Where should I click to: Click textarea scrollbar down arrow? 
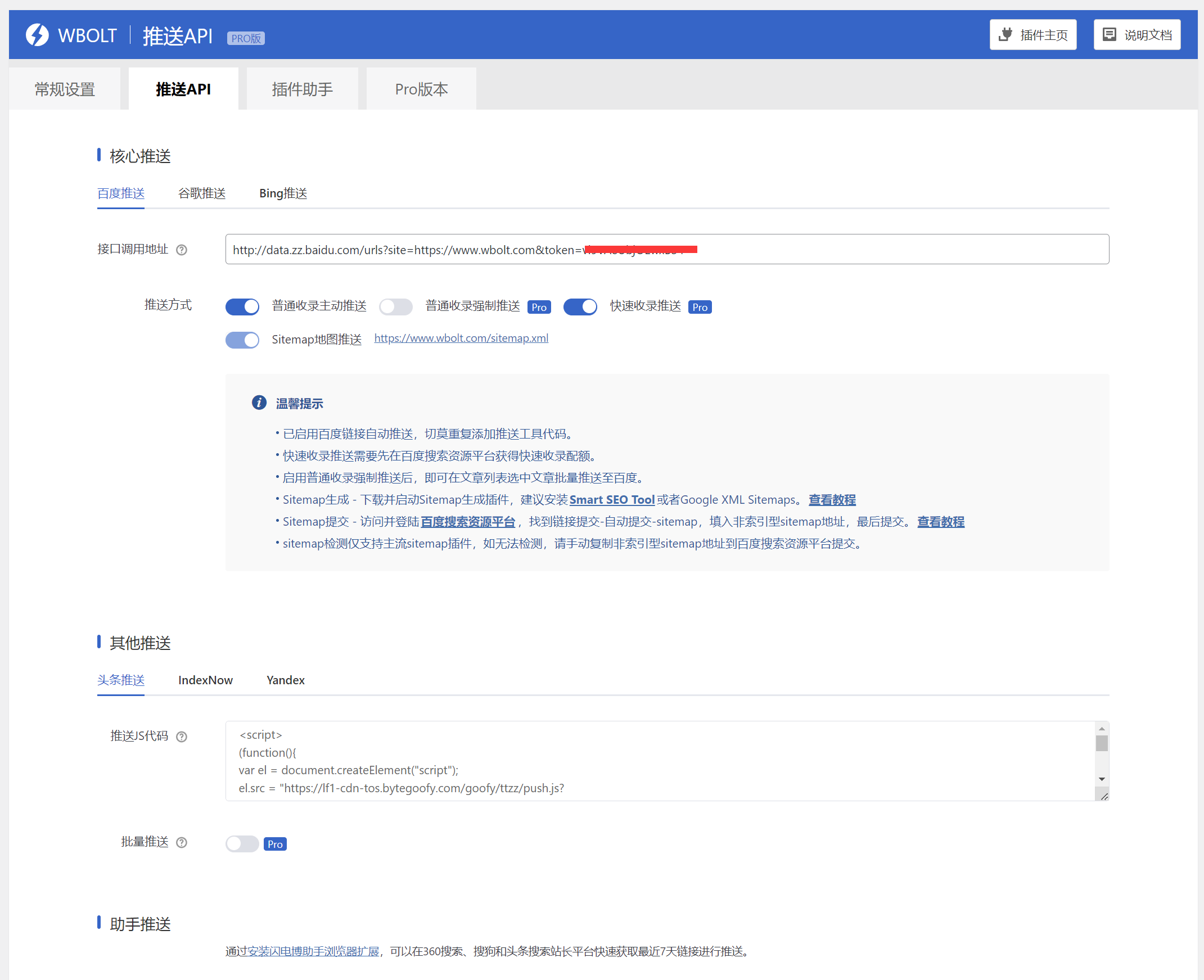click(x=1102, y=780)
